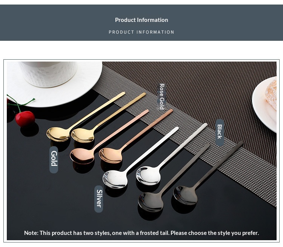Click the left rose gold spoon bowl
Viewport: 283px width, 247px height.
82,156
